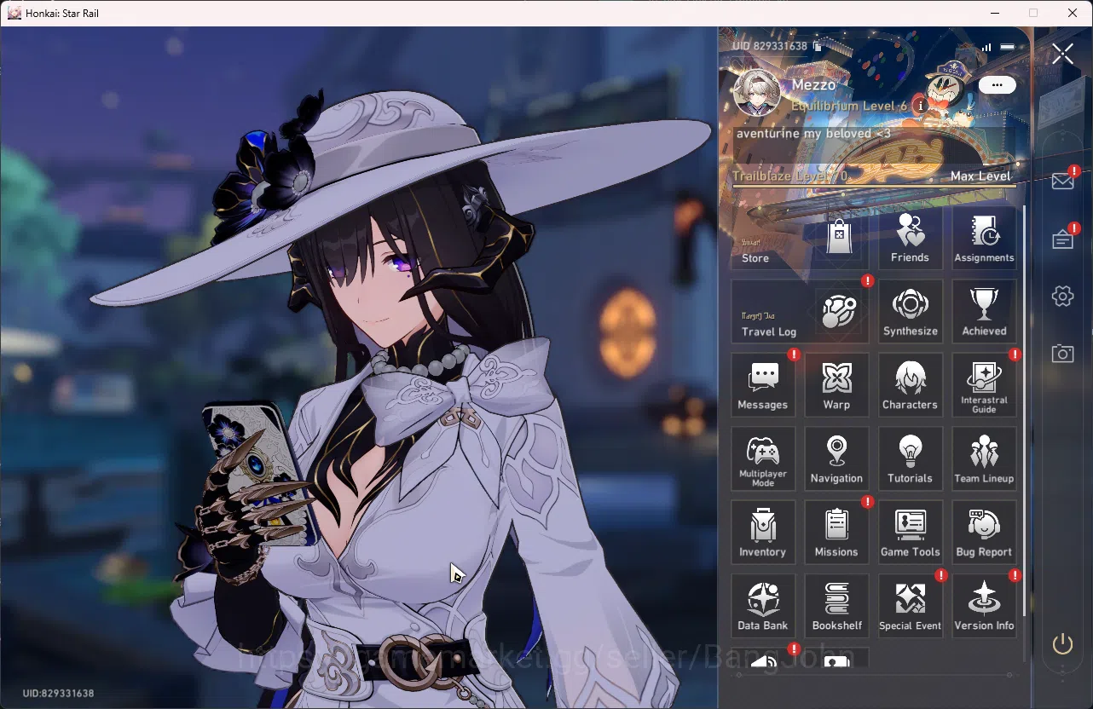Open the camera photo mode icon

tap(1062, 354)
